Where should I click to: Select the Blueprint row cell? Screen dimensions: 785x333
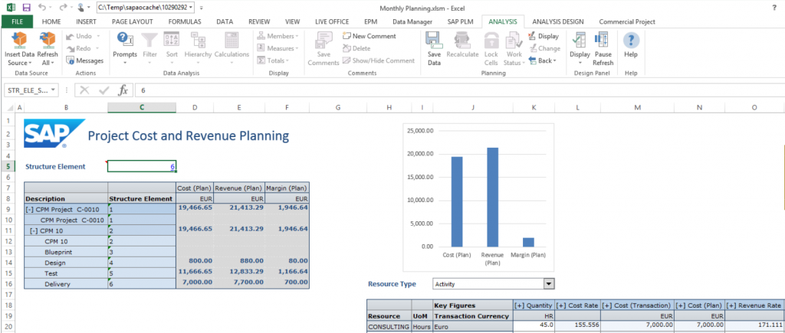(x=66, y=252)
